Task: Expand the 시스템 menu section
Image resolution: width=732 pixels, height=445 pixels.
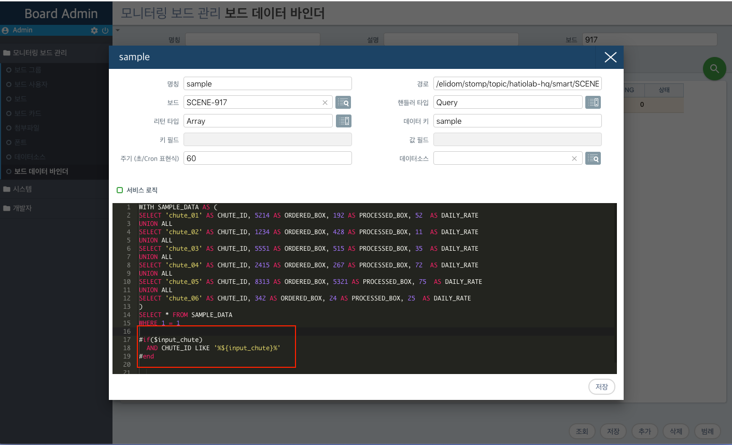Action: (56, 189)
